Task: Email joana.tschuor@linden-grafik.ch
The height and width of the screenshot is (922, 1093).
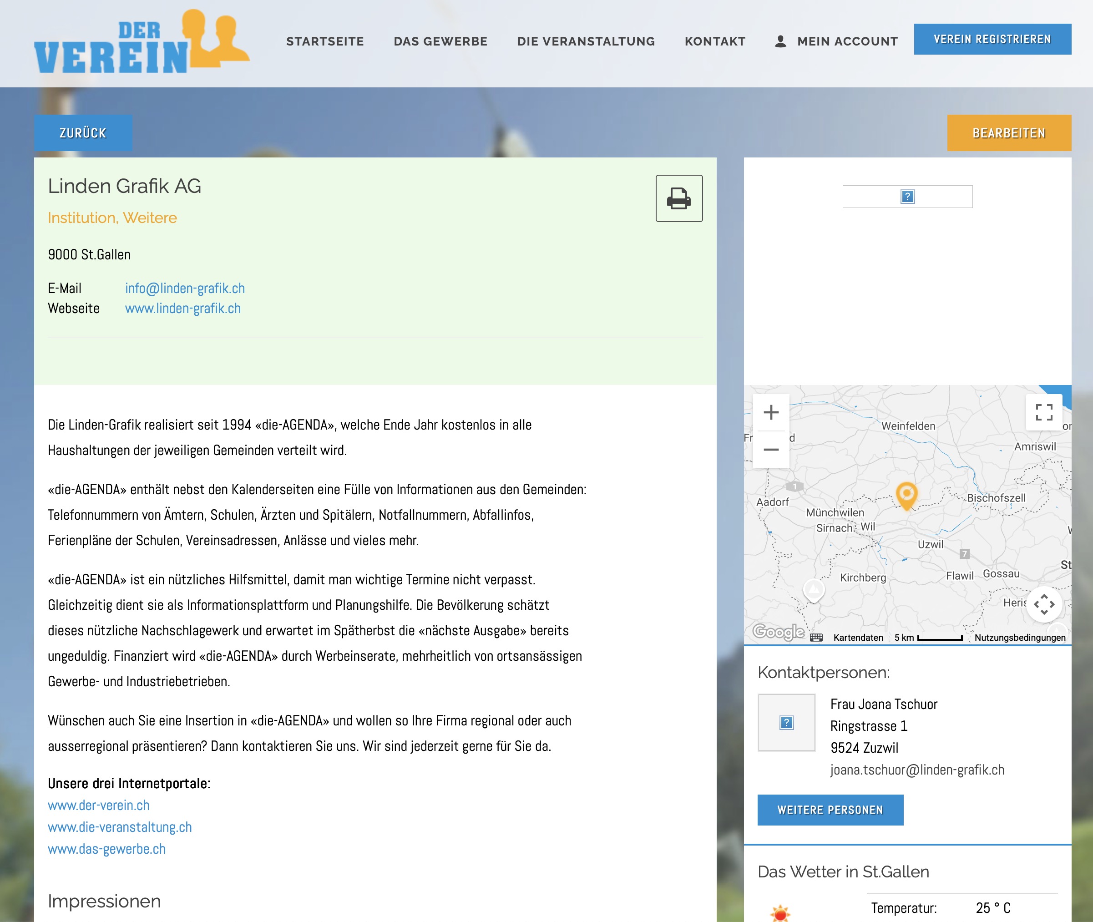Action: [x=917, y=770]
